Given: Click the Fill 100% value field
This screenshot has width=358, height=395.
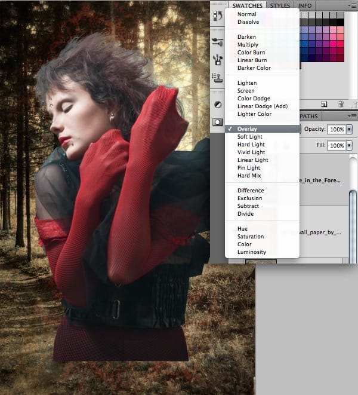Looking at the screenshot, I should 337,145.
